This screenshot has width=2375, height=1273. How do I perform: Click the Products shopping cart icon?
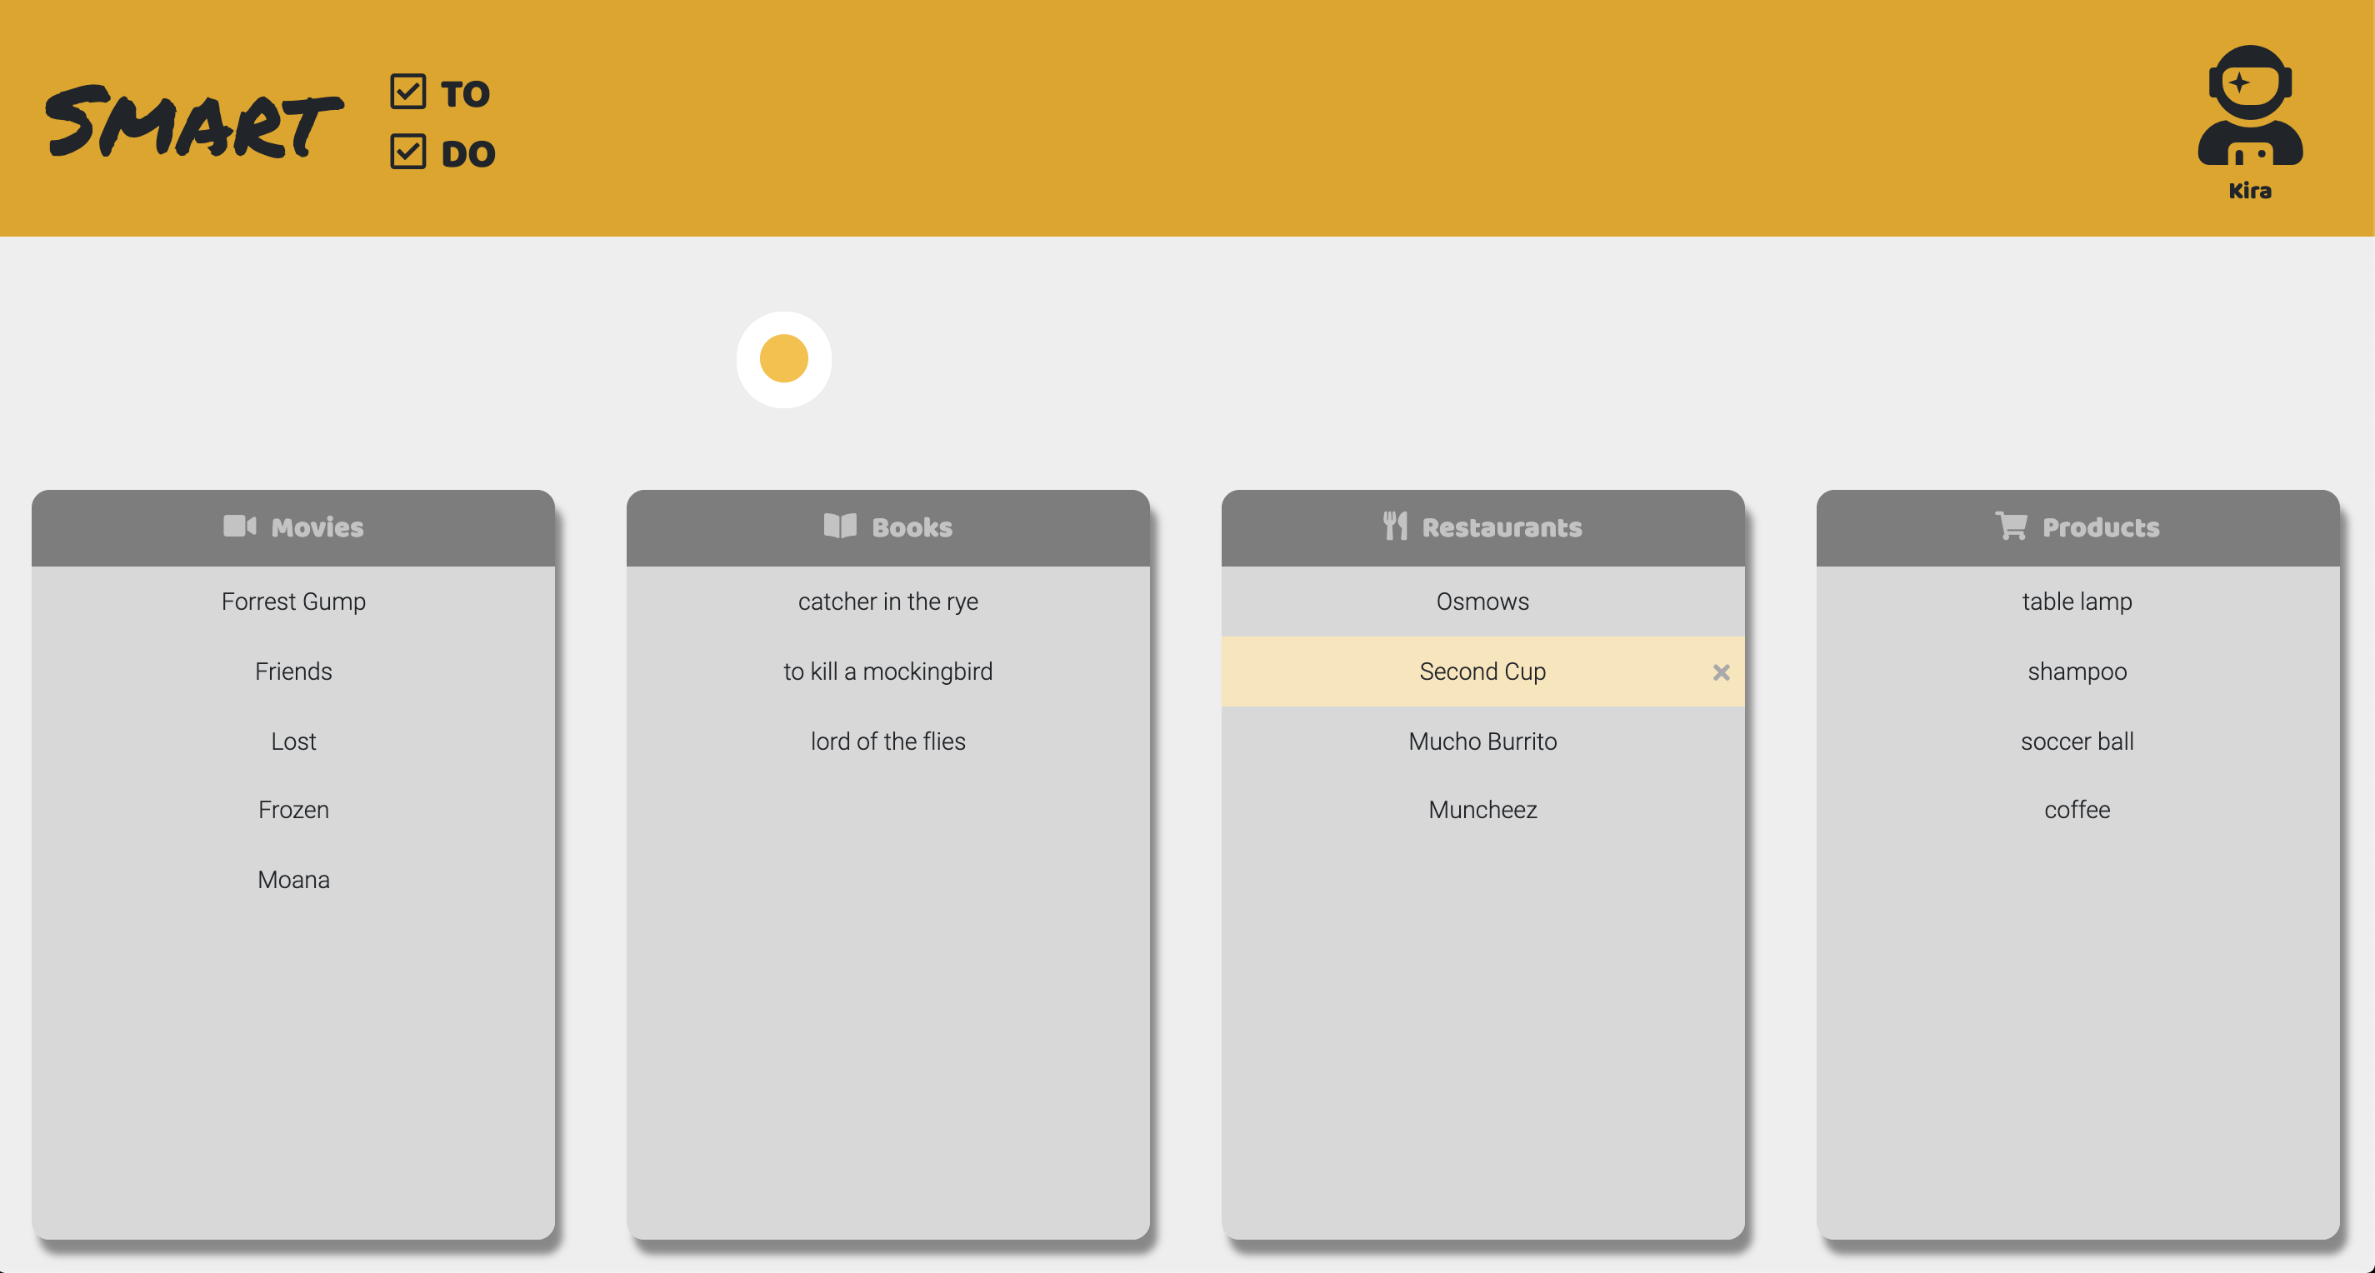2011,527
